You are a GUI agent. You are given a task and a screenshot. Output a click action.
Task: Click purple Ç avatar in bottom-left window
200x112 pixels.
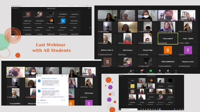89,103
